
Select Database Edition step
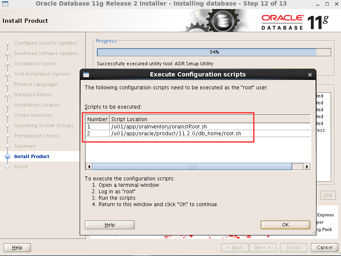click(33, 94)
